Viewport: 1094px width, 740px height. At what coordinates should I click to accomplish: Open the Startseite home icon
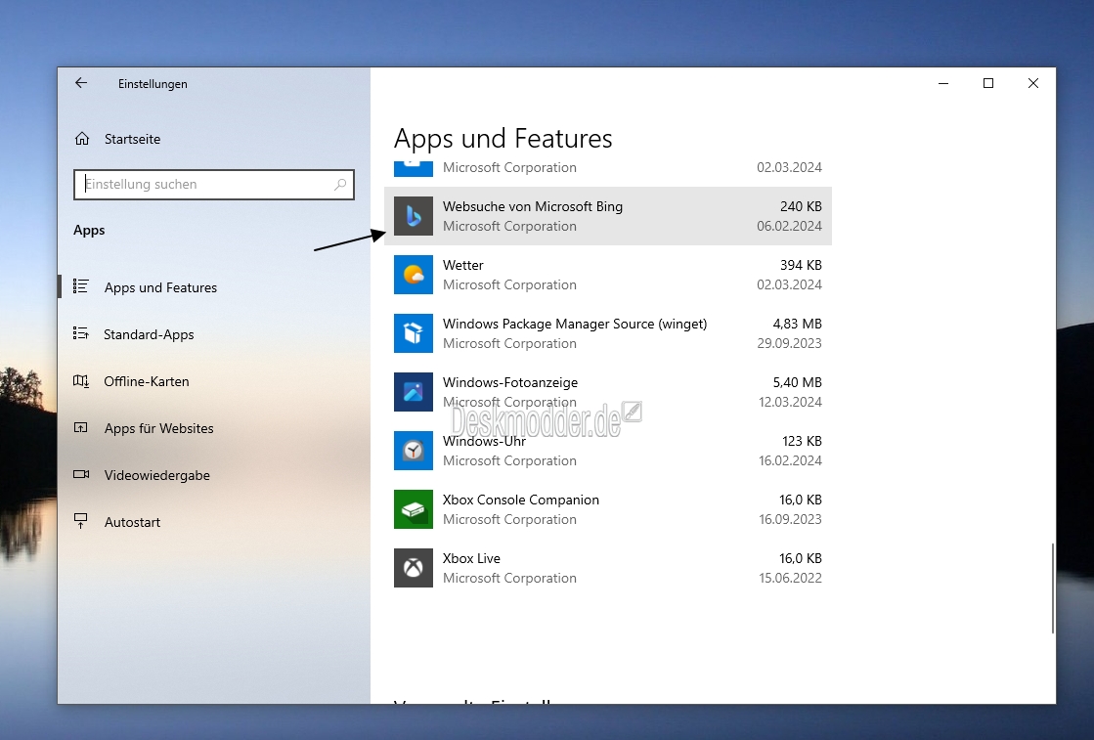coord(82,139)
